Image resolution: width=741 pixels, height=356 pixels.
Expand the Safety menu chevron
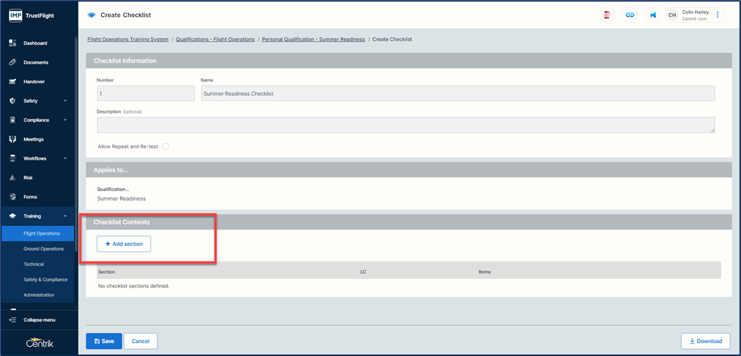[x=65, y=101]
